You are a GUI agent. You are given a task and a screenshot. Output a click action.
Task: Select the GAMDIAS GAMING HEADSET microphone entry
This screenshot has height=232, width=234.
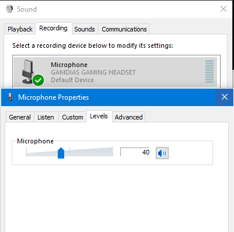[x=115, y=72]
